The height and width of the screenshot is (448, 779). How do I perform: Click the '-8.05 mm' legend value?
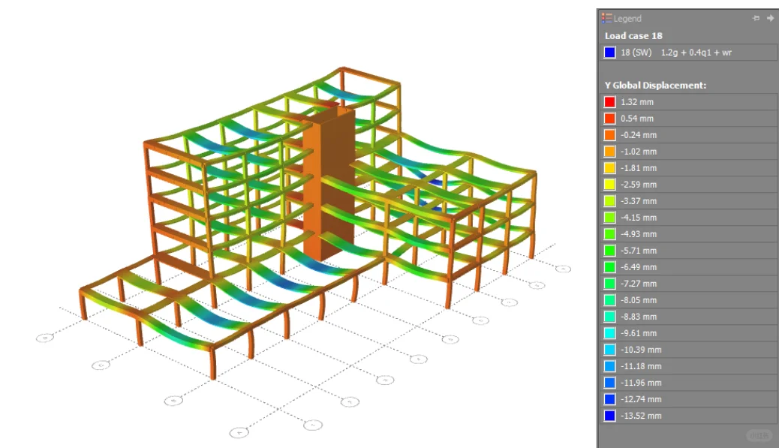[x=639, y=300]
